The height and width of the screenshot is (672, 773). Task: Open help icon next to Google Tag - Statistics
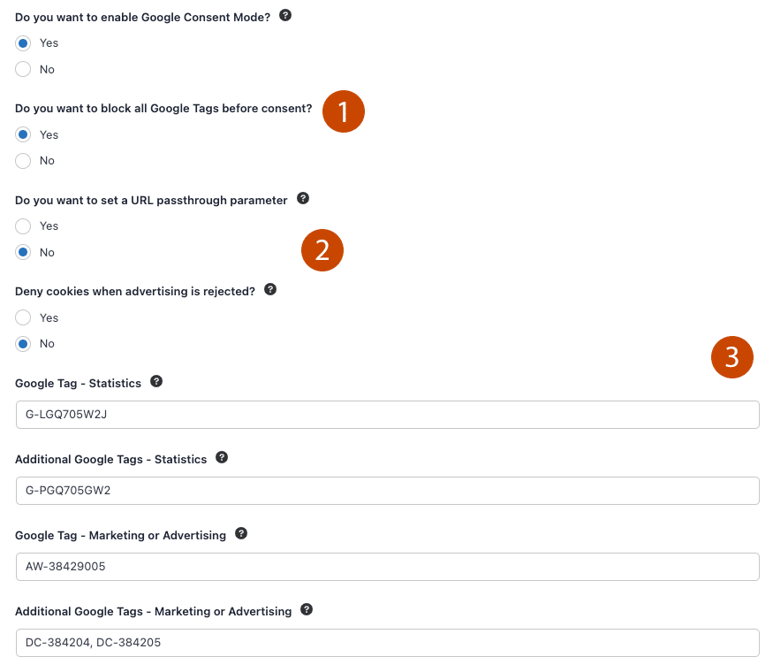[156, 381]
